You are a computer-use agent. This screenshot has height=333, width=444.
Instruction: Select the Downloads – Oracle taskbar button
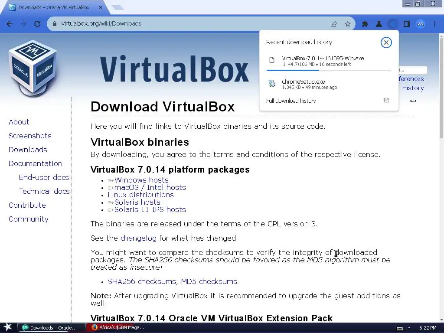point(52,328)
